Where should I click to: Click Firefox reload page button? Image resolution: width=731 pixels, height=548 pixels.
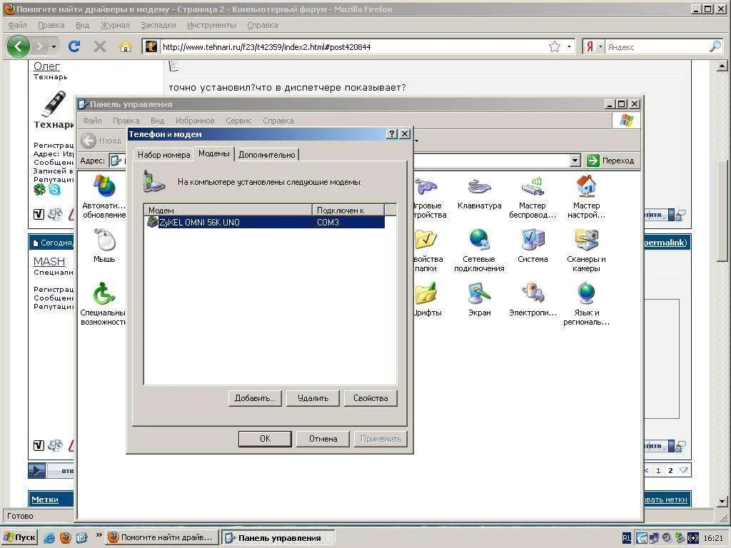[x=74, y=46]
